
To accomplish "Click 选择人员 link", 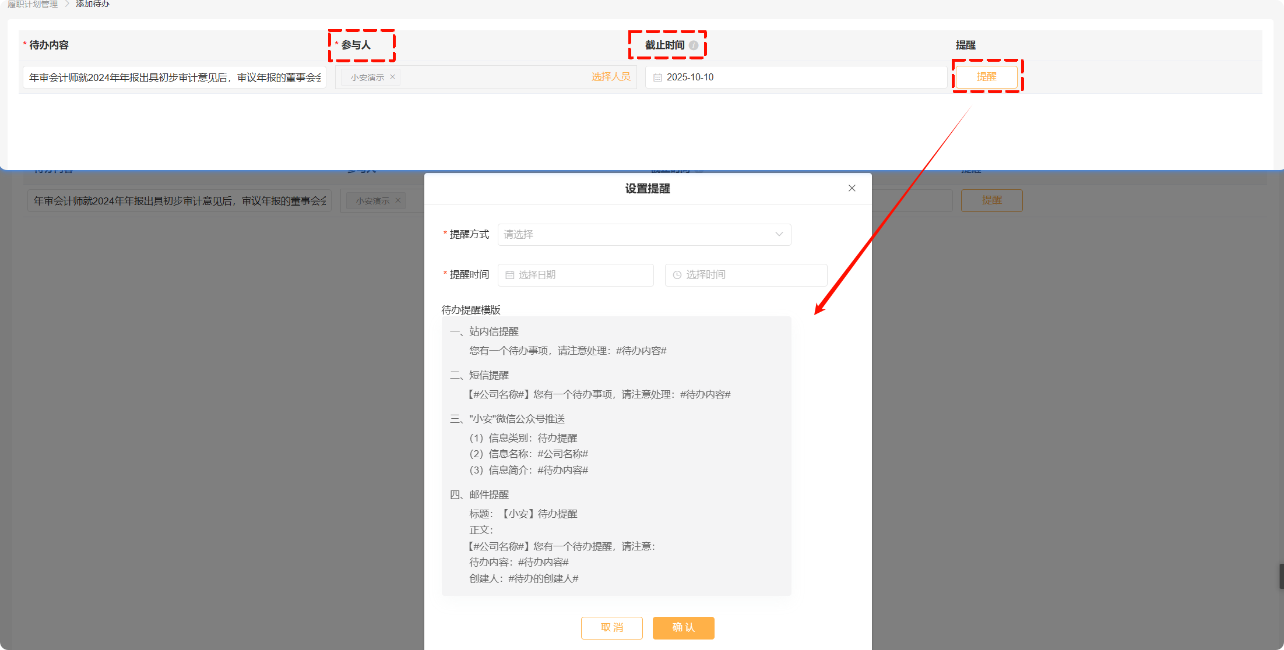I will 610,77.
